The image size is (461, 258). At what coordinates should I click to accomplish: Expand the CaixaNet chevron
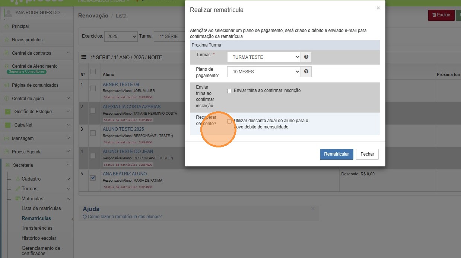click(68, 125)
